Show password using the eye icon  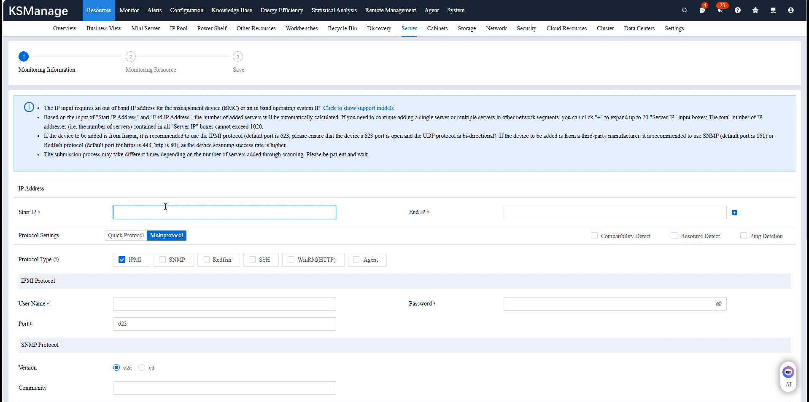pos(718,304)
